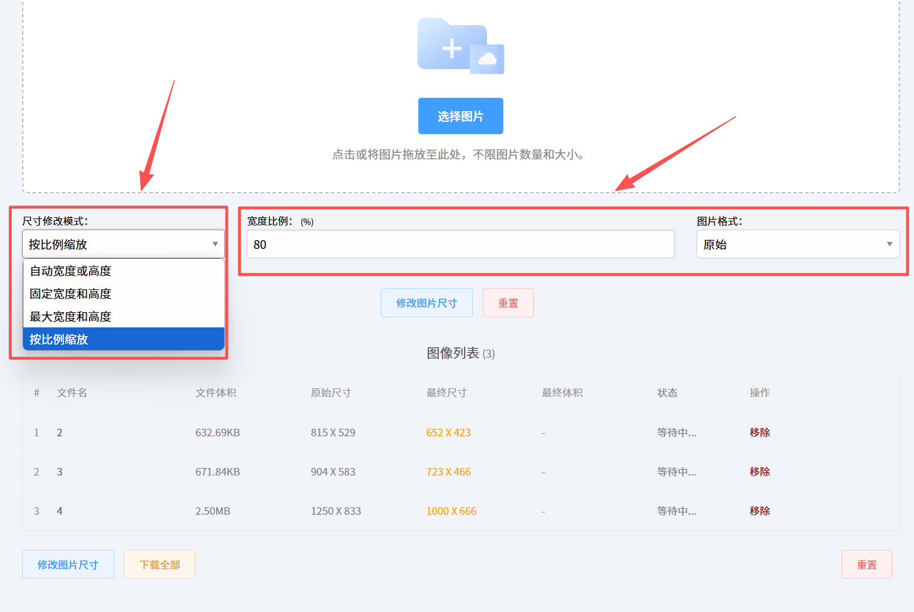This screenshot has height=612, width=914.
Task: Click the 宽度比例 input field
Action: coord(461,244)
